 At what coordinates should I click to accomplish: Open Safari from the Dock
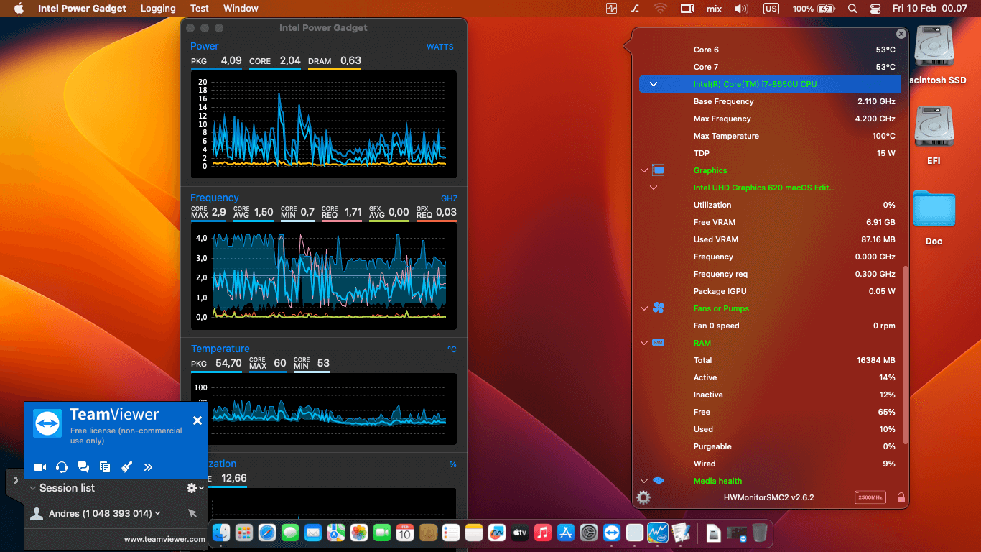[x=267, y=533]
